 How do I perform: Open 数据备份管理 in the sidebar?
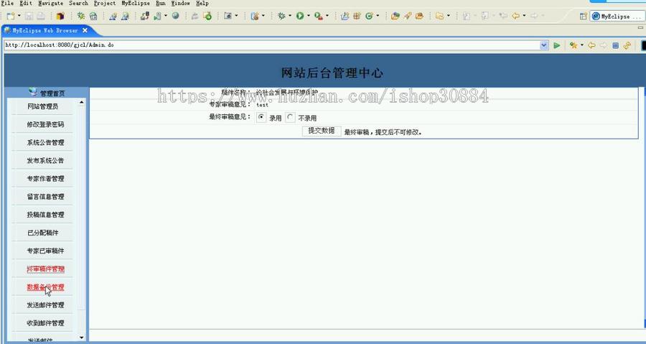tap(45, 287)
